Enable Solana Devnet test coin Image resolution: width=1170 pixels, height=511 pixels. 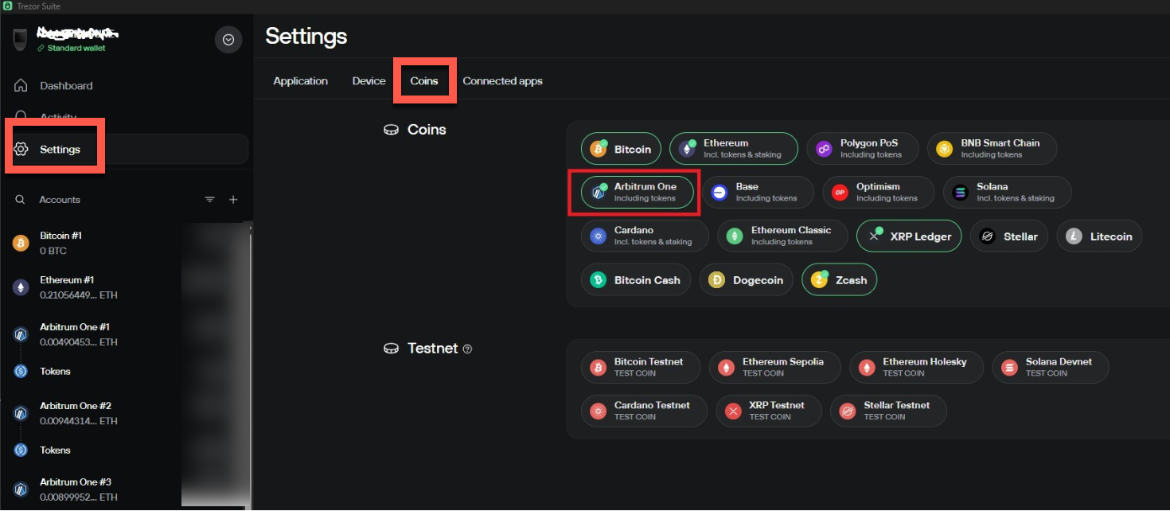1051,367
